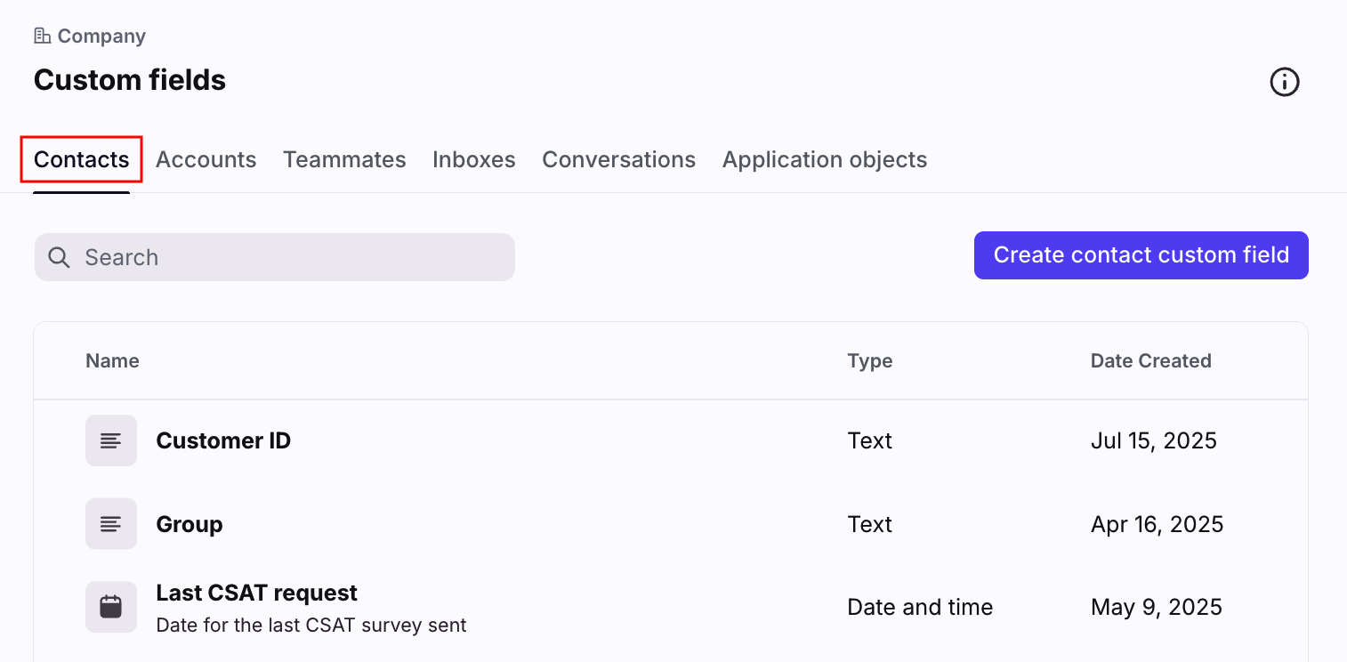The height and width of the screenshot is (662, 1347).
Task: Click the Last CSAT request calendar icon
Action: (111, 607)
